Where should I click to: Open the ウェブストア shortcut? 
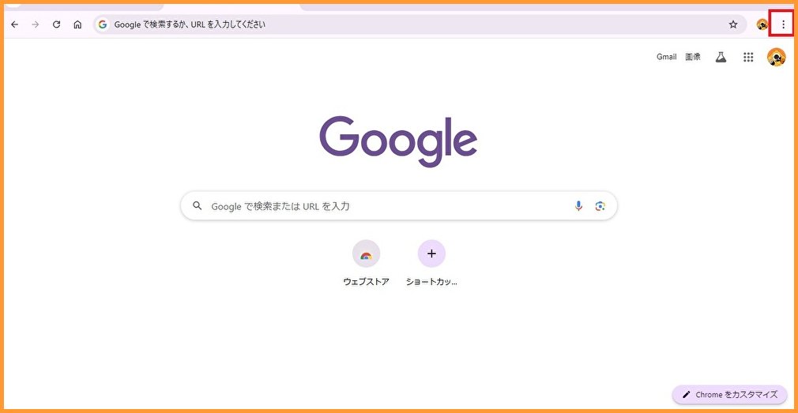pyautogui.click(x=366, y=253)
